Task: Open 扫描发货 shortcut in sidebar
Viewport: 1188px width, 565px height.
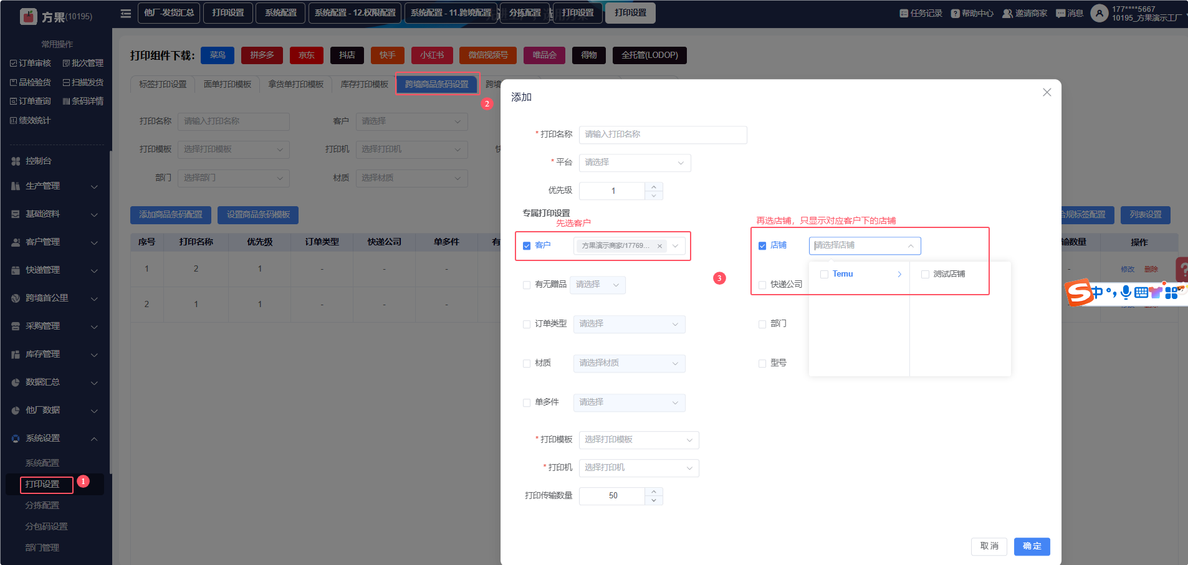Action: point(83,82)
